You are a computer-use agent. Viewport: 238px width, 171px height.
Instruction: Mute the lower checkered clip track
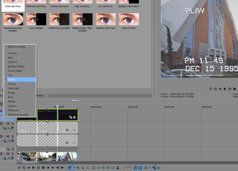pyautogui.click(x=8, y=136)
